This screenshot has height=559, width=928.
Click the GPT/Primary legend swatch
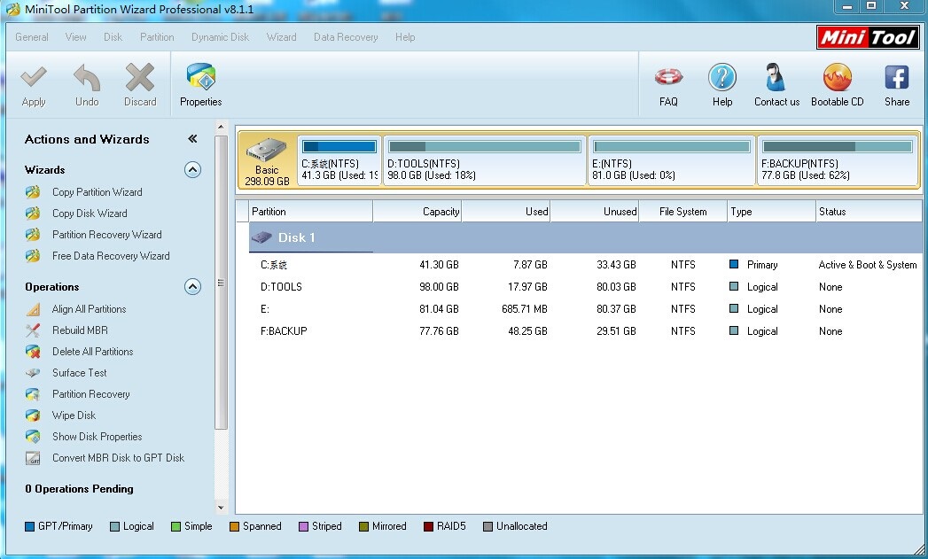pyautogui.click(x=29, y=526)
